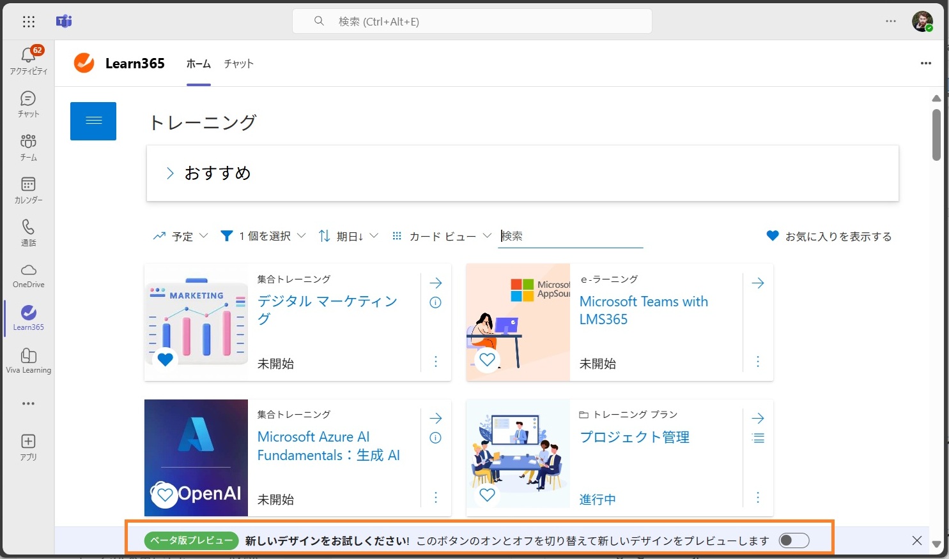
Task: Click the training 検索 input field
Action: tap(571, 236)
